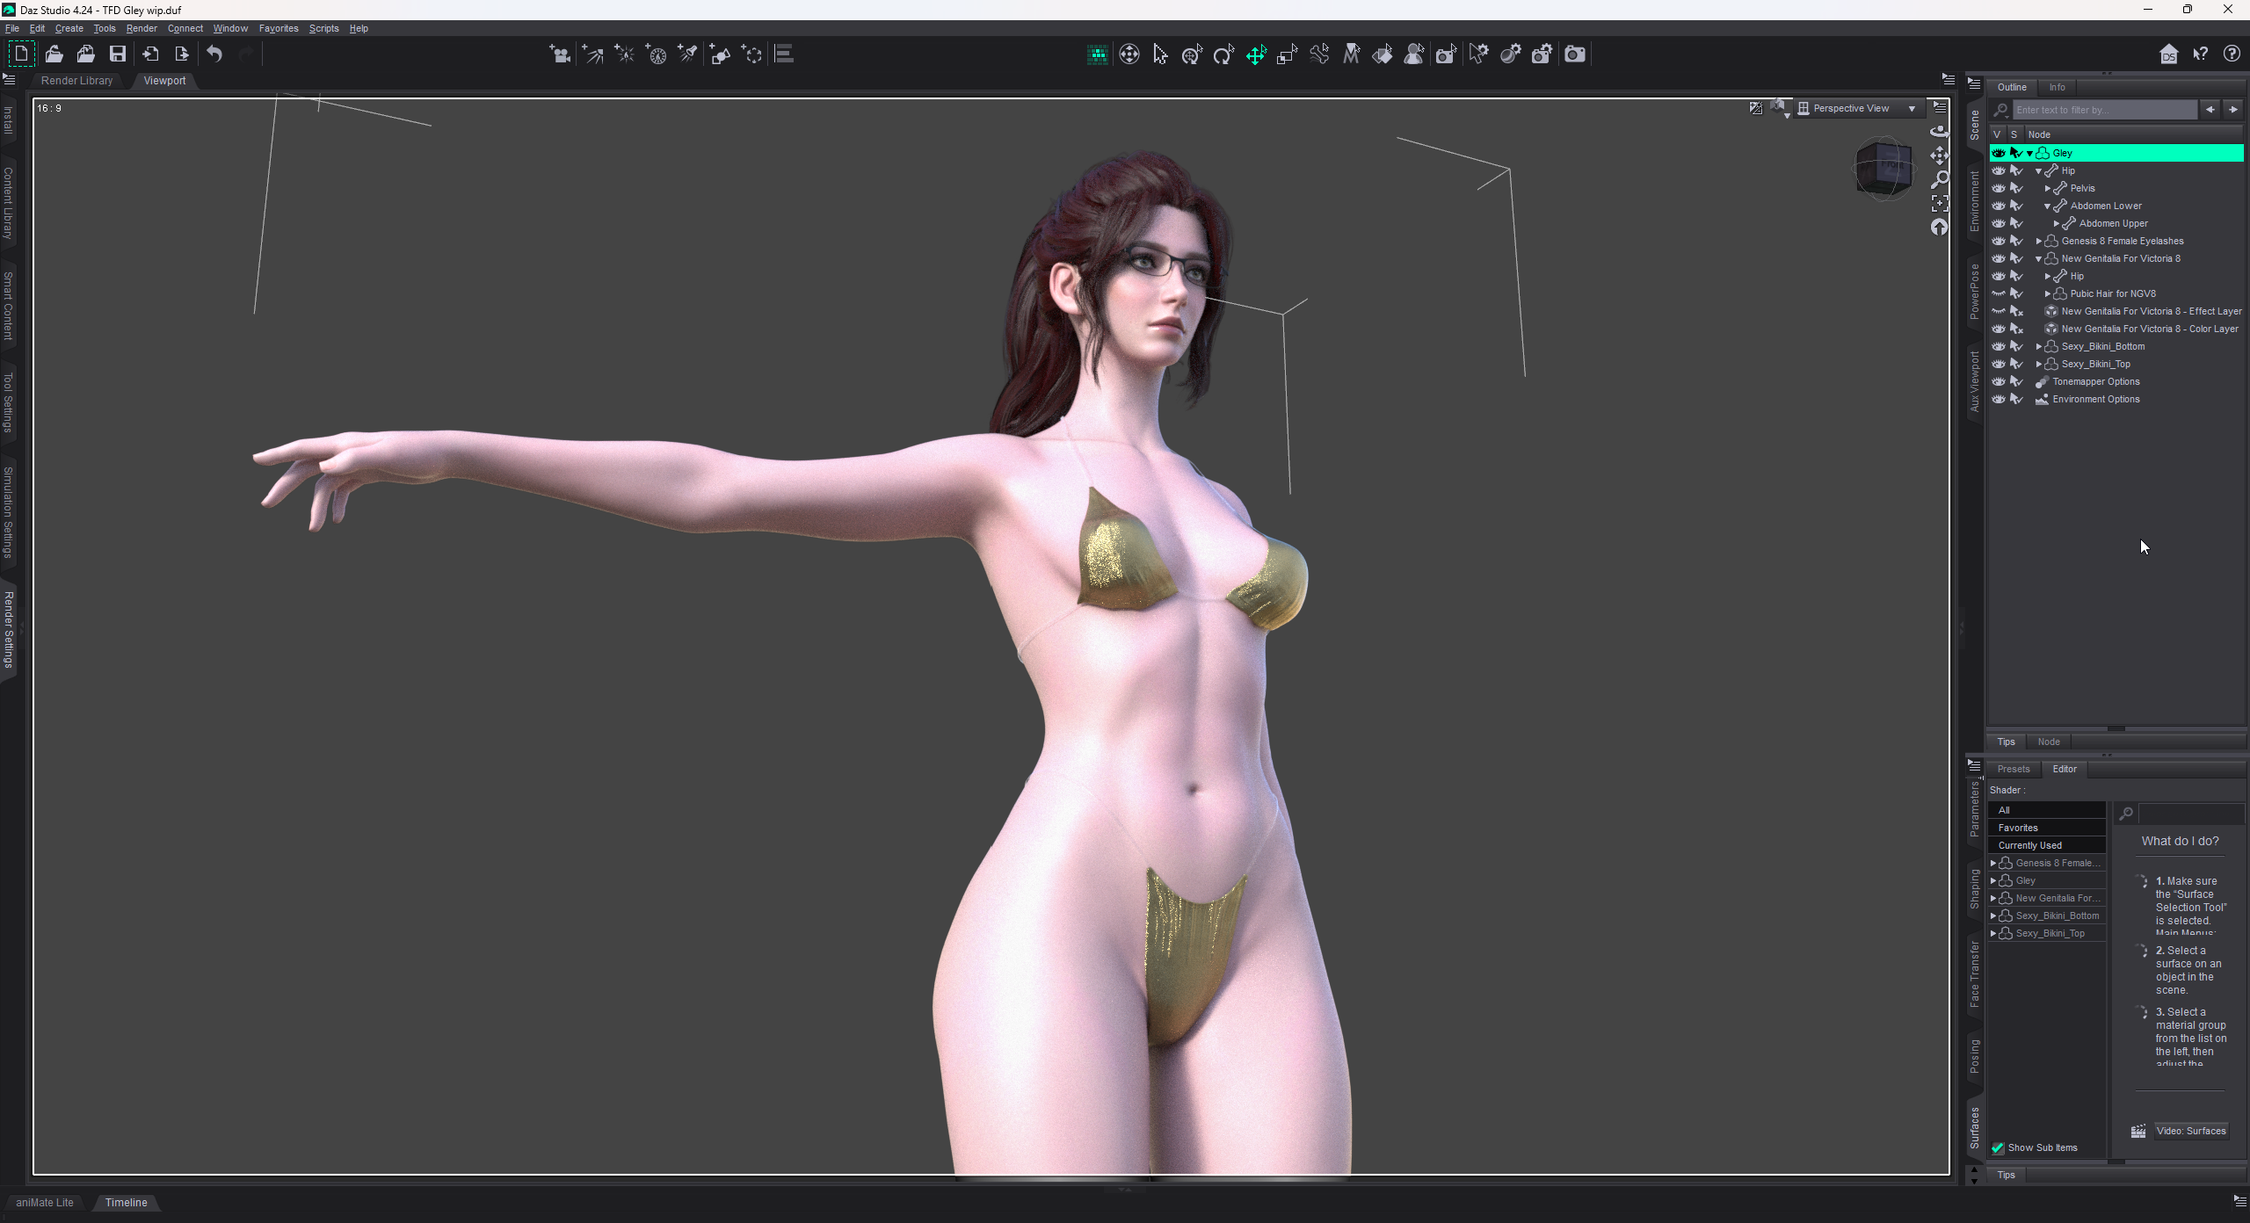Click the next filter arrow button
Viewport: 2250px width, 1223px height.
[x=2232, y=109]
